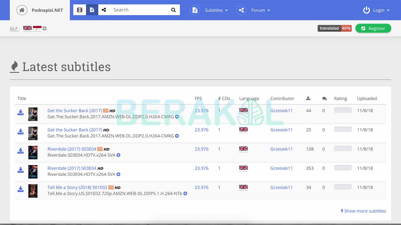
Task: Click English flag in Riverdale CC row
Action: pyautogui.click(x=243, y=149)
